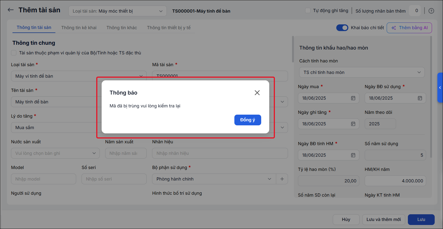This screenshot has height=229, width=443.
Task: Click Lưu và thêm mới button
Action: pyautogui.click(x=383, y=219)
